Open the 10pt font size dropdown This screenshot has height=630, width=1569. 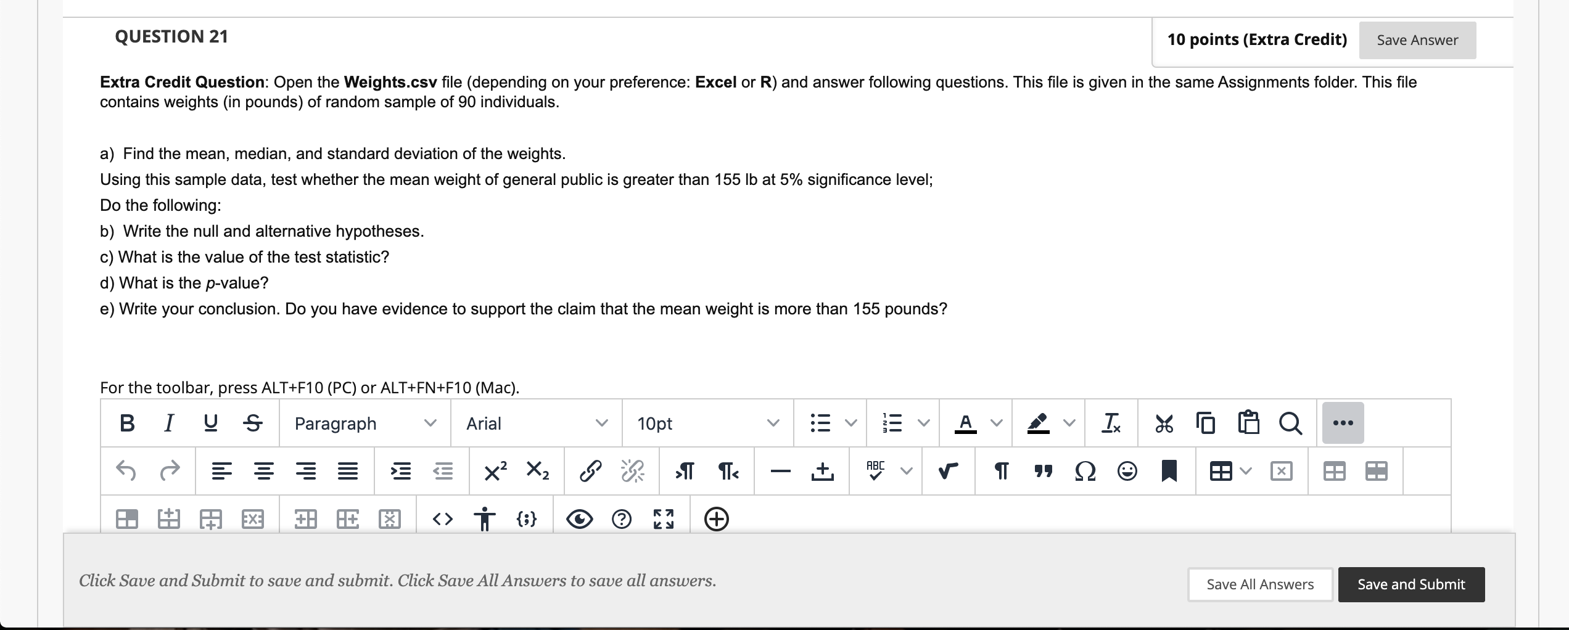coord(708,423)
